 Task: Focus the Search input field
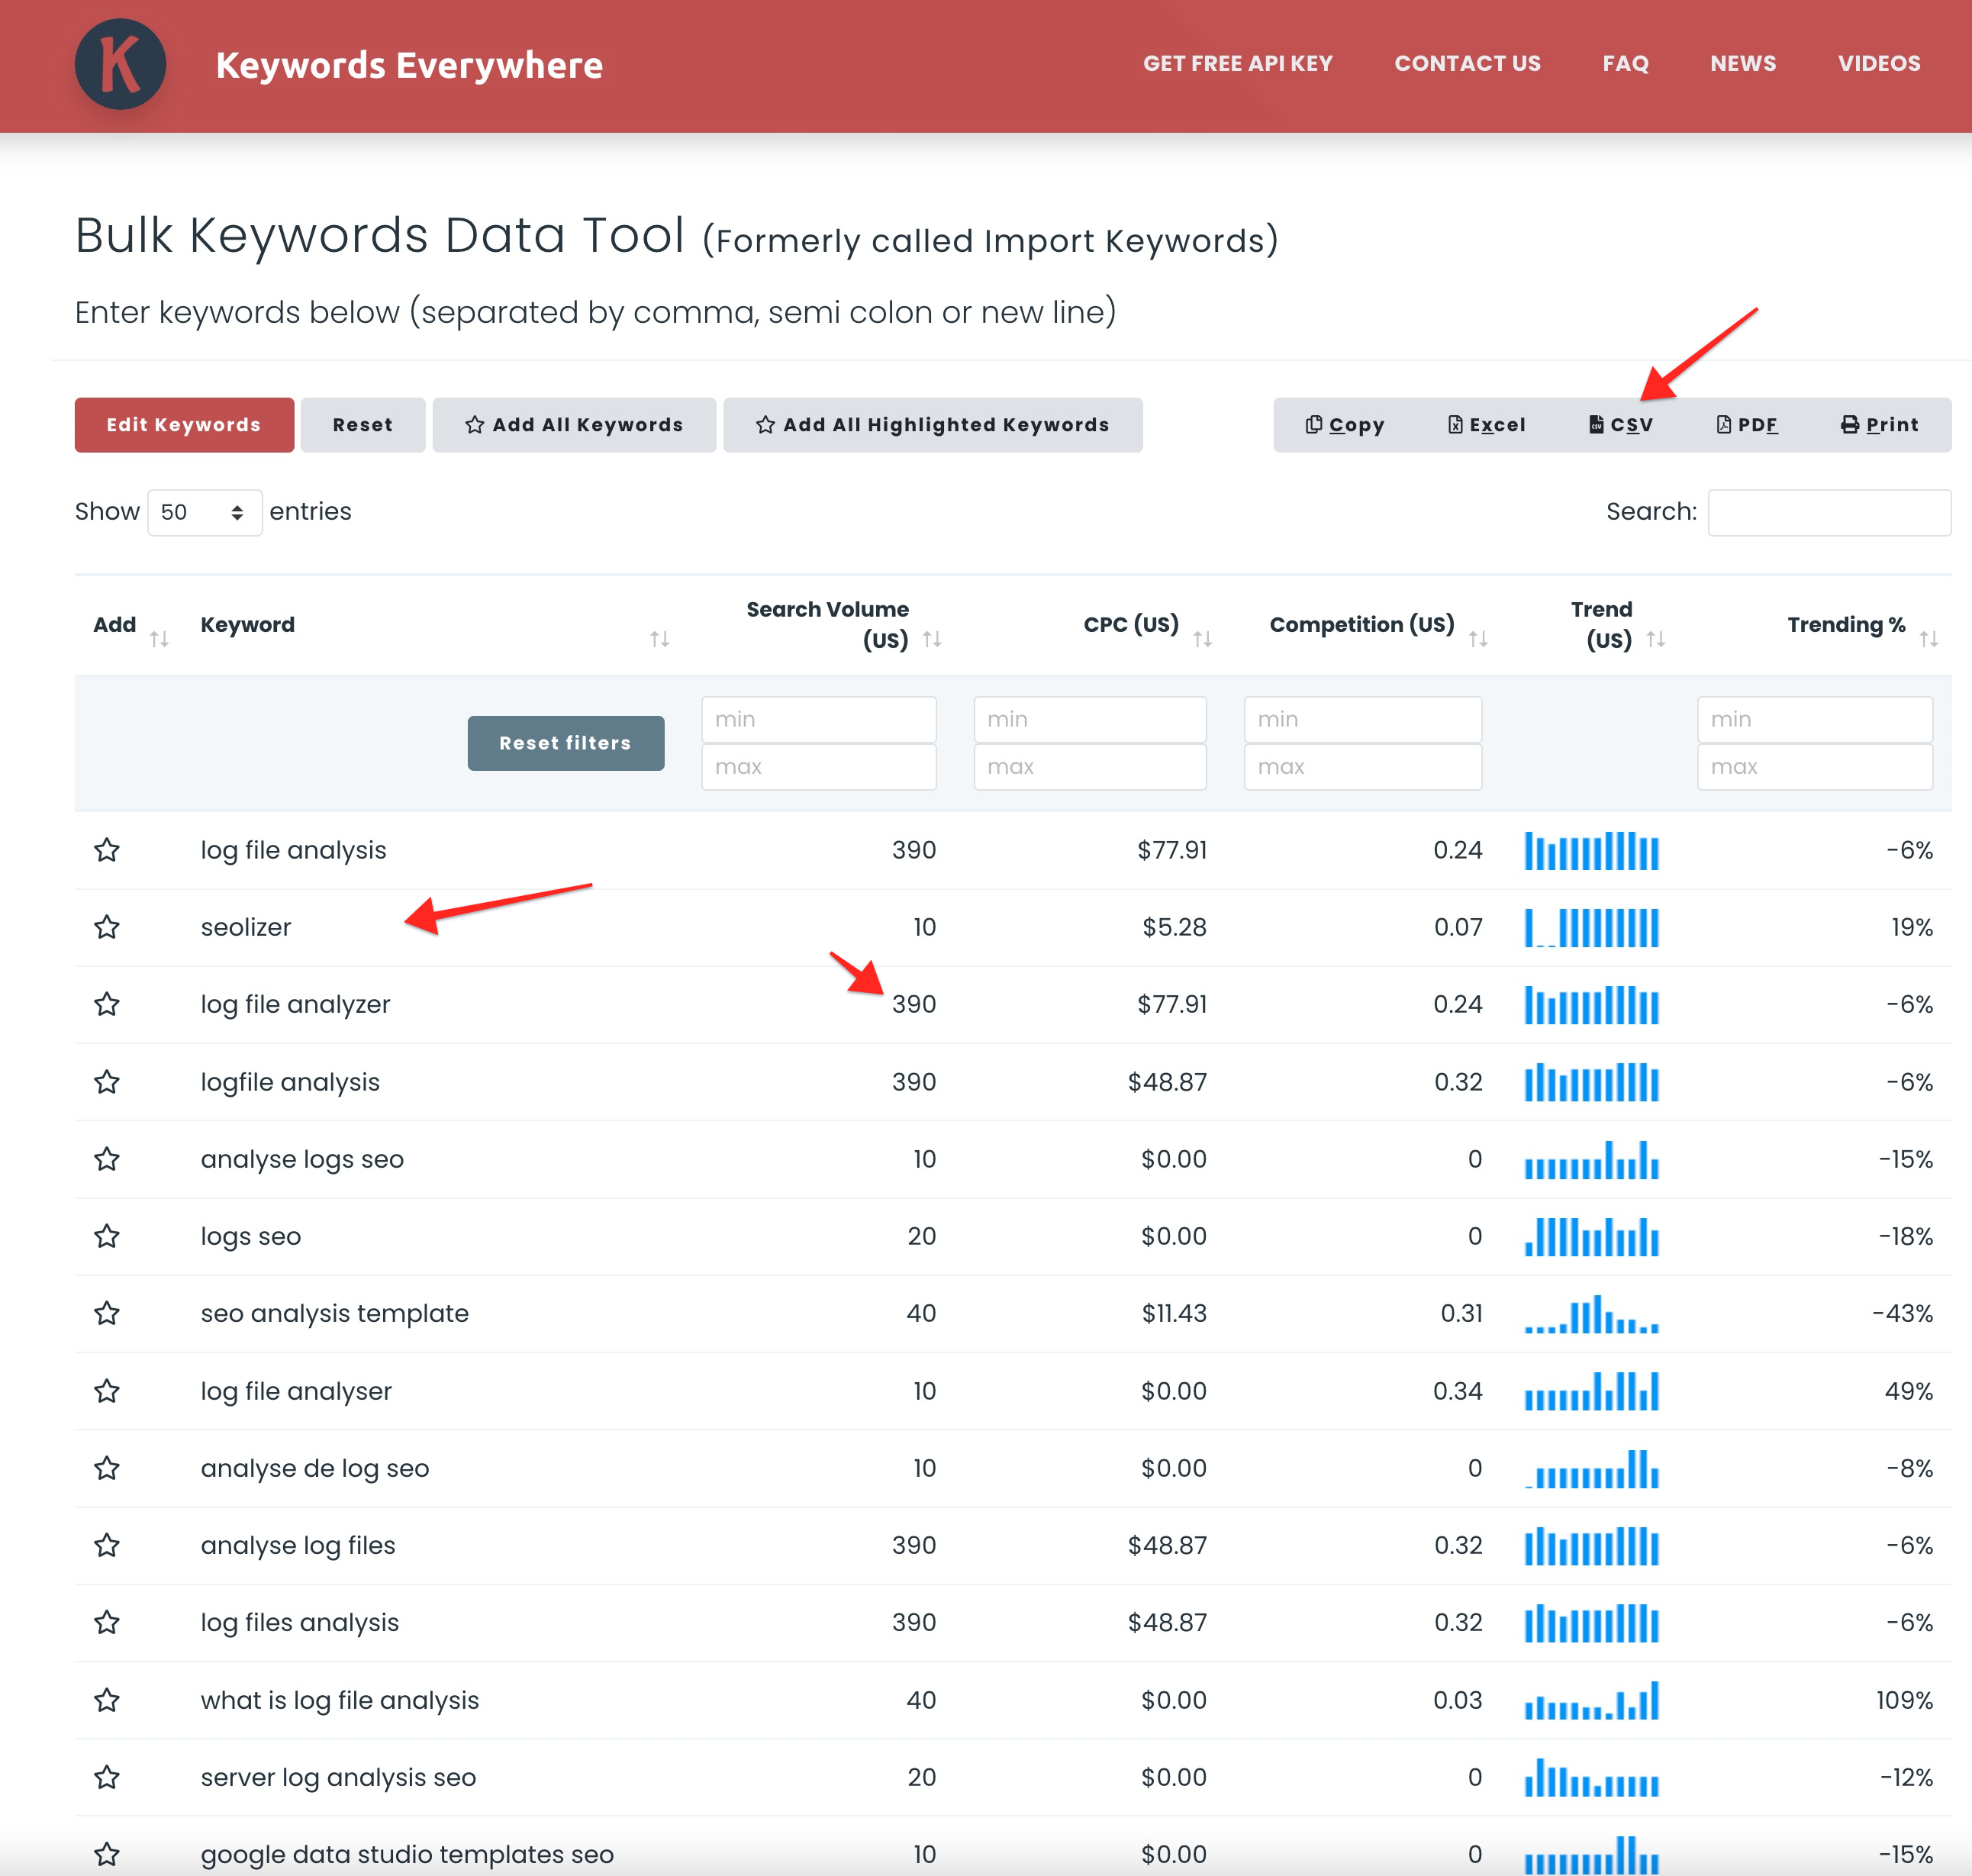click(1828, 513)
